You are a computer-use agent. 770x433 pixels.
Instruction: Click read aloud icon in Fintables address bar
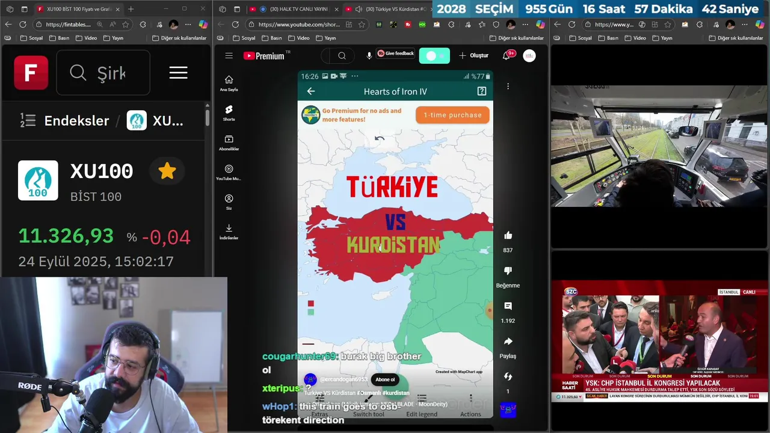point(112,25)
